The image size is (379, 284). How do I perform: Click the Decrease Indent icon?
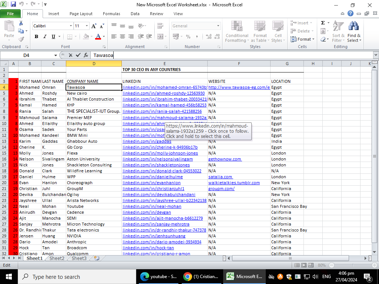tap(140, 37)
